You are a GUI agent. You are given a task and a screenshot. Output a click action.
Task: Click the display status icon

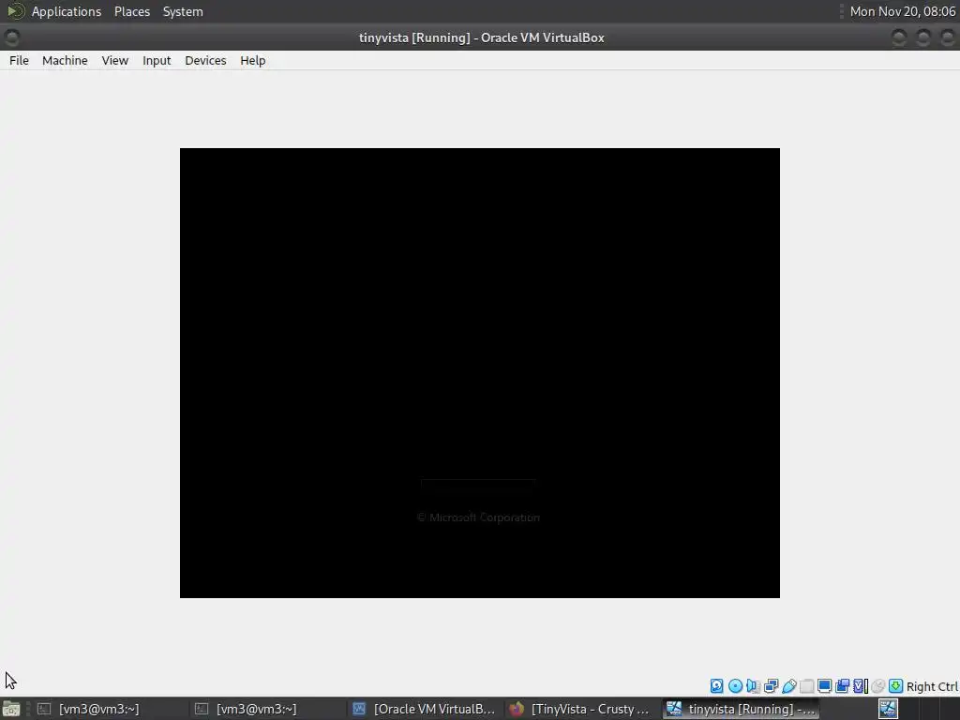825,686
